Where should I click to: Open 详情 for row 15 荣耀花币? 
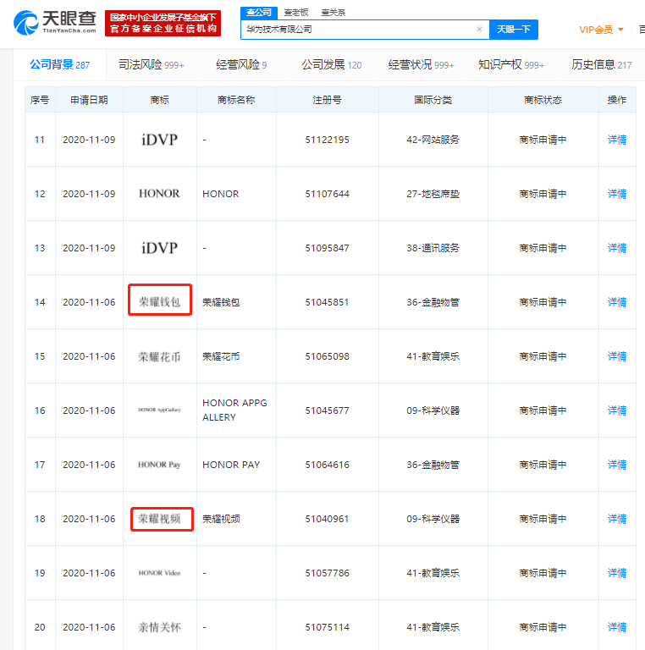coord(617,356)
